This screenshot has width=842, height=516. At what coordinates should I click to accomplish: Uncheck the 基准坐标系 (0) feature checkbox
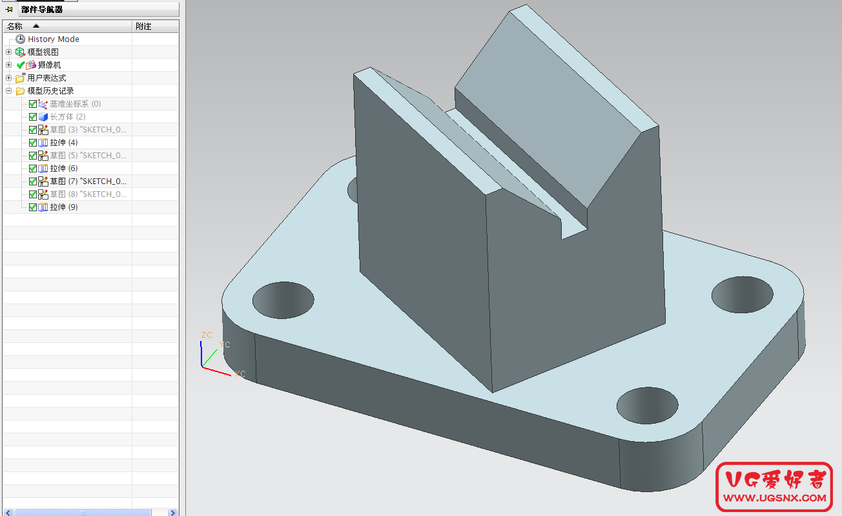(x=33, y=104)
